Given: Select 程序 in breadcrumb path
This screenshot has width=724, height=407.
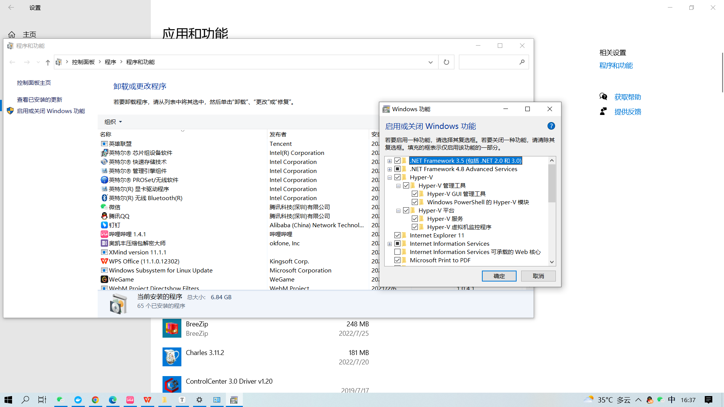Looking at the screenshot, I should [110, 62].
